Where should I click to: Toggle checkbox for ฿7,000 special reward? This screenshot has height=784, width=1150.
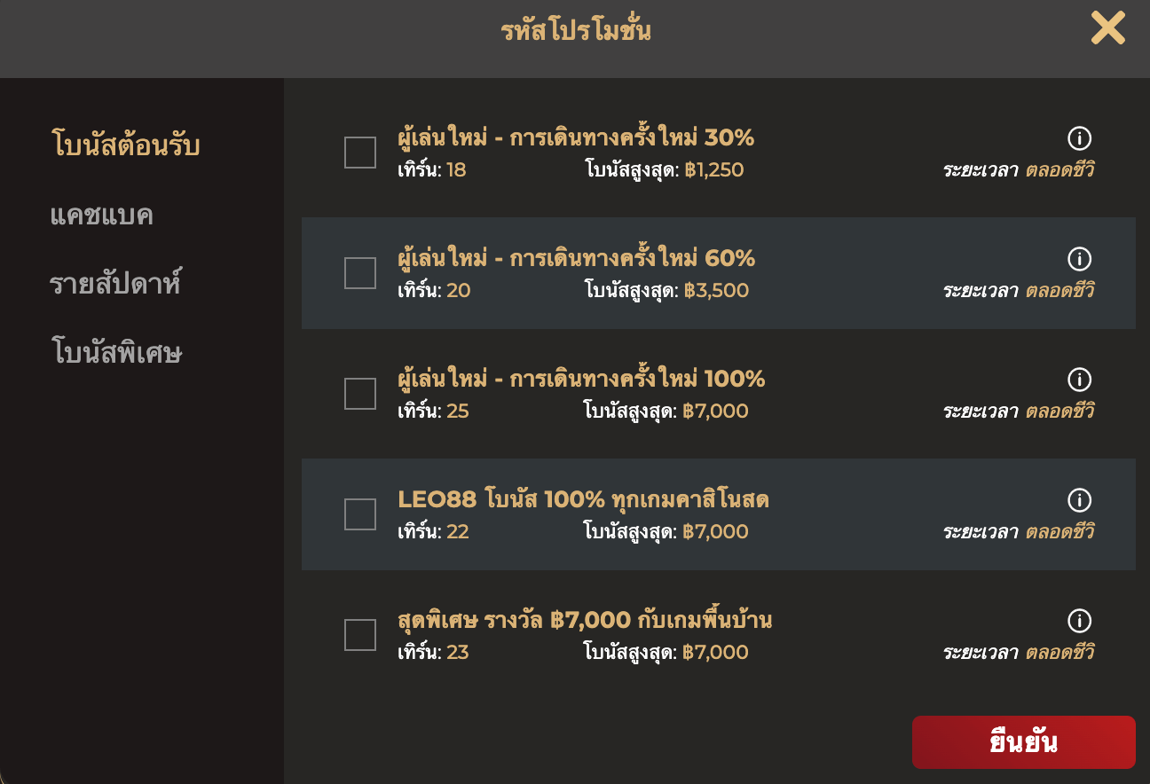pos(360,635)
